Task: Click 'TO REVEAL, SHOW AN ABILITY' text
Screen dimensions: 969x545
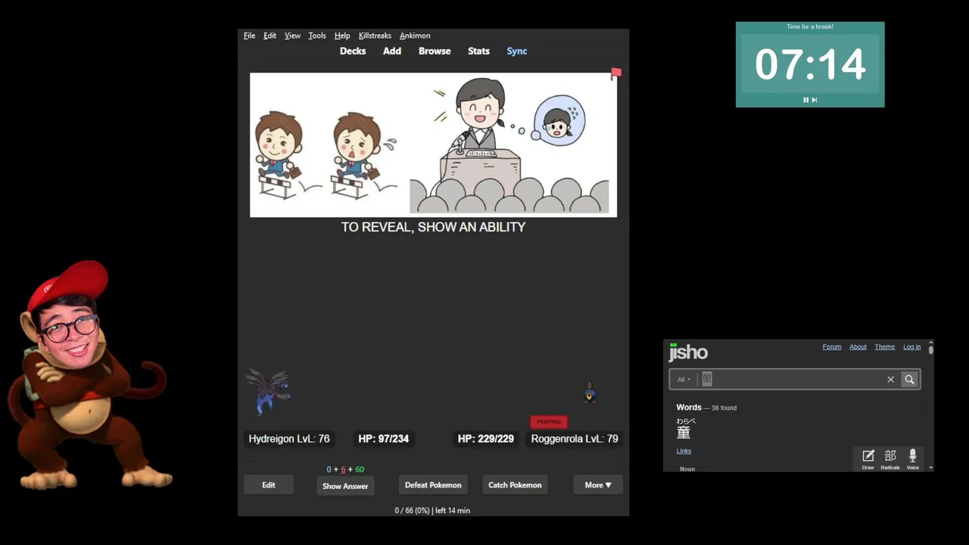Action: 433,227
